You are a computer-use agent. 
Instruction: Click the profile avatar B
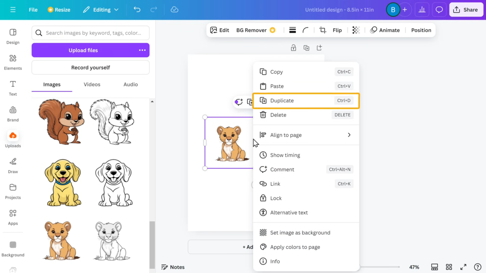(x=393, y=10)
